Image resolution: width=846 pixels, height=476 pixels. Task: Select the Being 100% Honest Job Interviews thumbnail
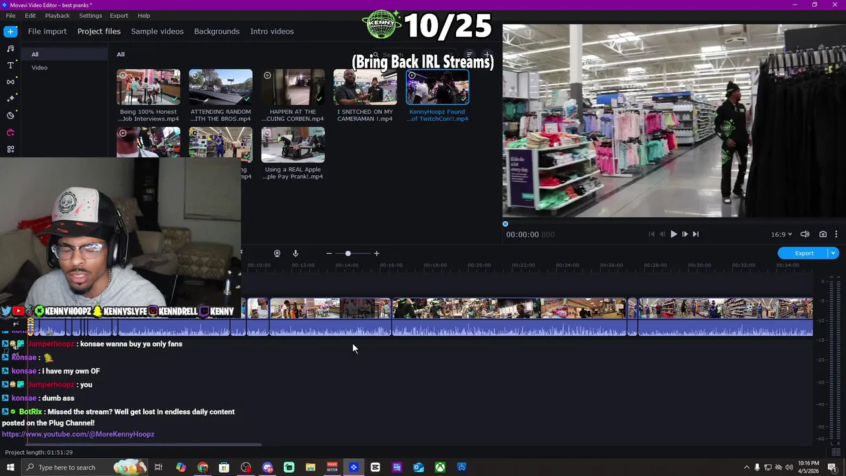148,87
